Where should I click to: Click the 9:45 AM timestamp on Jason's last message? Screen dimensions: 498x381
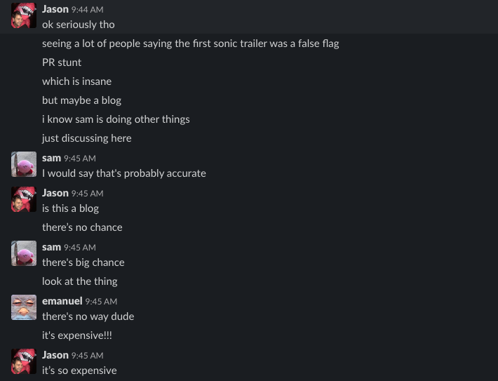88,355
